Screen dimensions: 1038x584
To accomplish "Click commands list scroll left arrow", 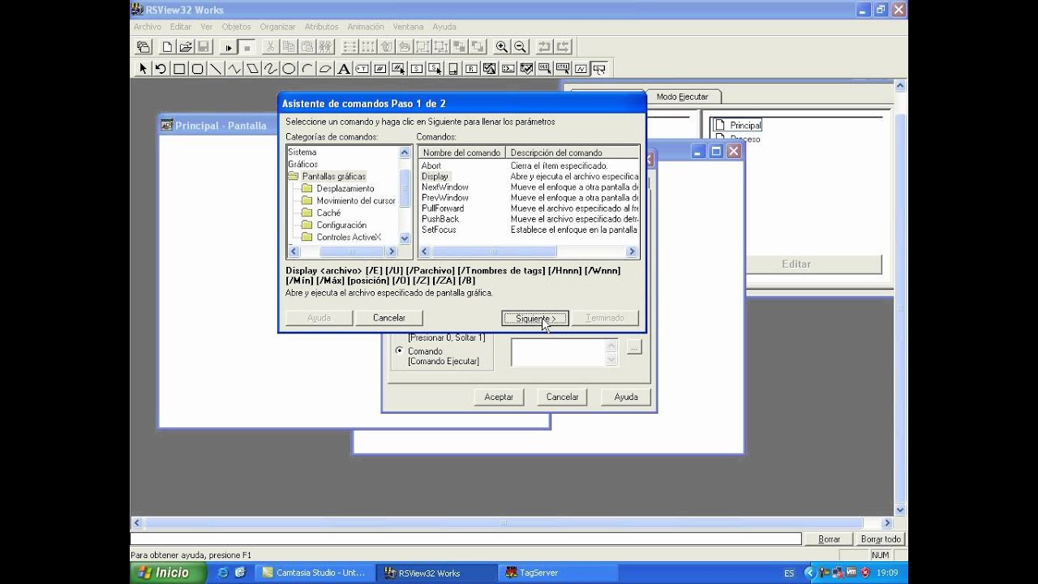I will [424, 251].
